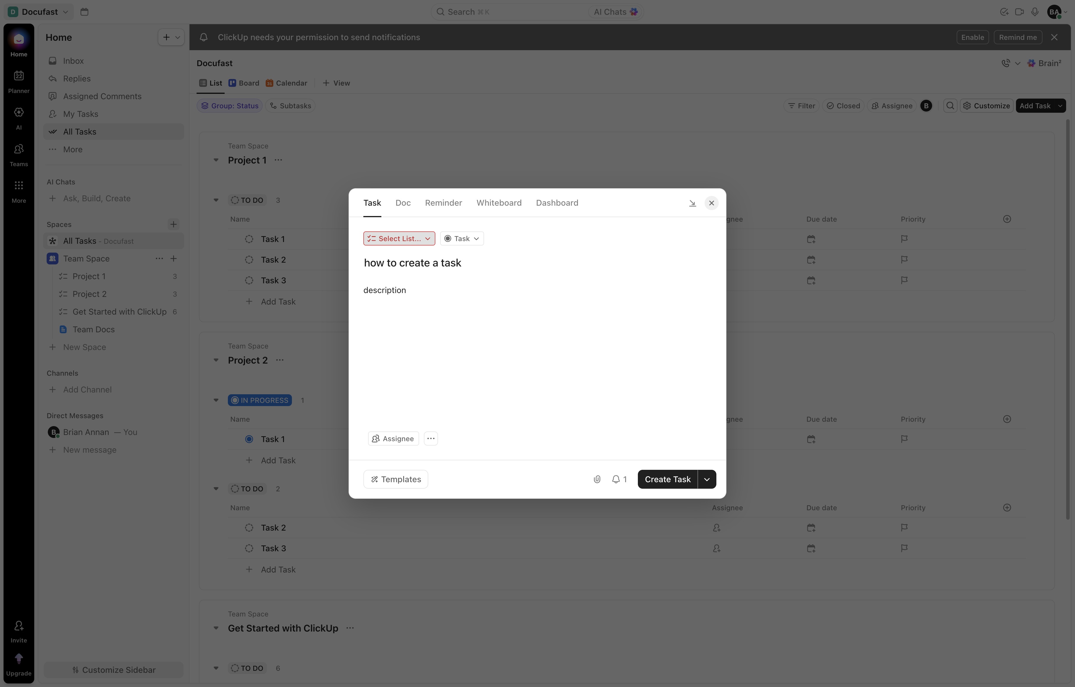
Task: Open the Home icon in left rail
Action: tap(19, 39)
